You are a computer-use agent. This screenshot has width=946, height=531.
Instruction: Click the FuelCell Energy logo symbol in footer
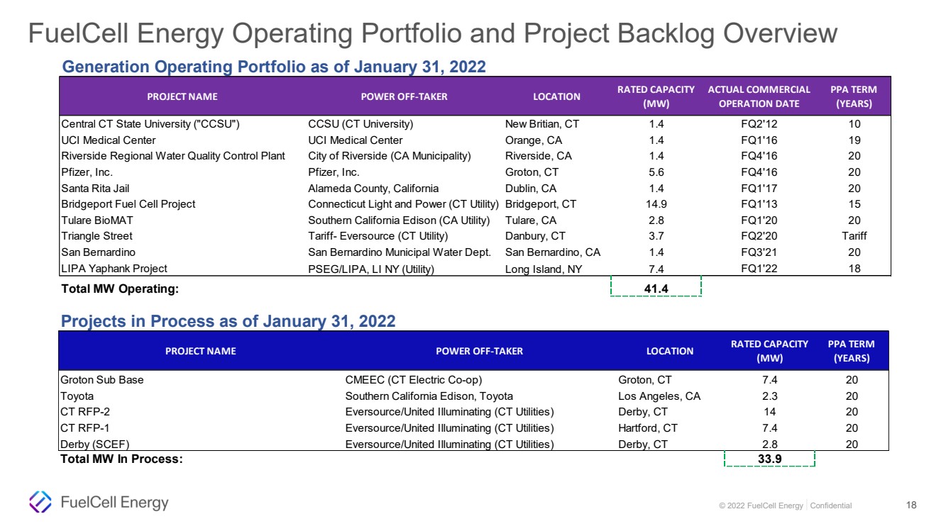point(40,503)
